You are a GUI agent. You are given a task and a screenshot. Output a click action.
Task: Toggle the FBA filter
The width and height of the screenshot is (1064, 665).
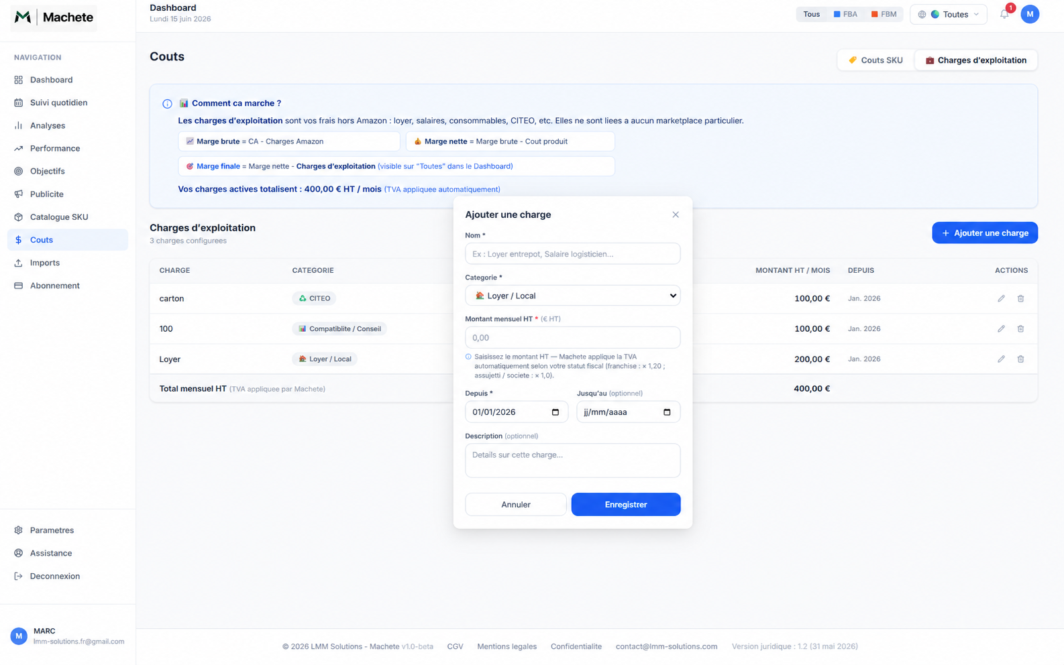(845, 14)
